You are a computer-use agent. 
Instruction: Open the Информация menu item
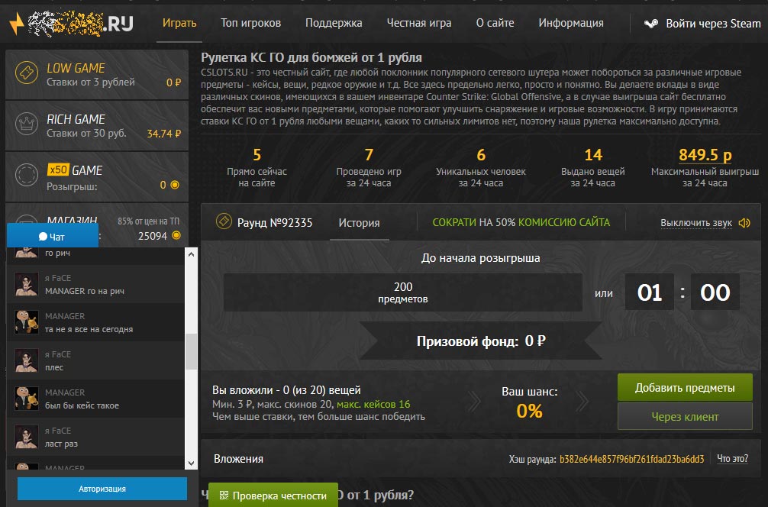click(x=571, y=23)
